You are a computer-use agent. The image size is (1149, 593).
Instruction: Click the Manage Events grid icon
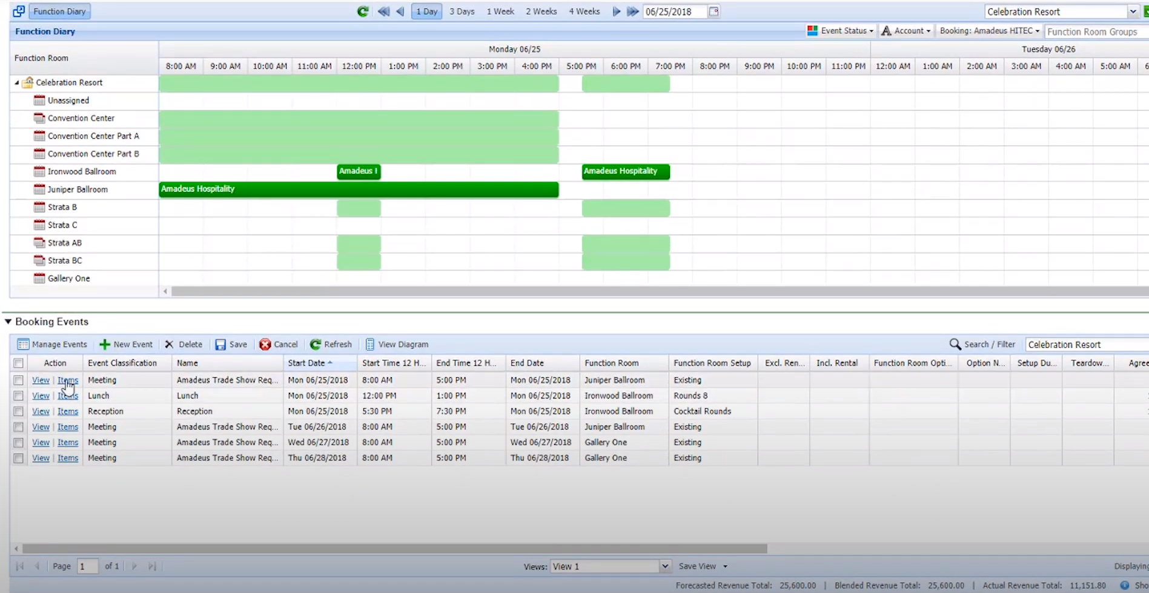click(x=23, y=344)
